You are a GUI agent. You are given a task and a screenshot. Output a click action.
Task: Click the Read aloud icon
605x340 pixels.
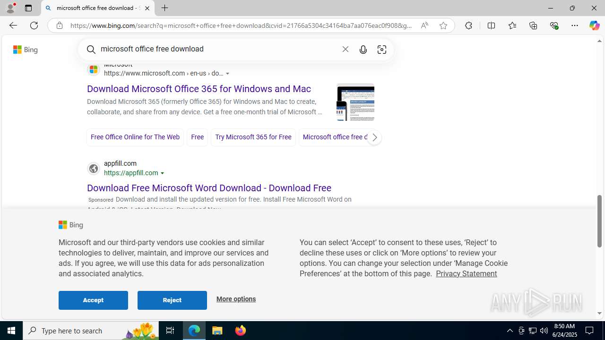424,25
